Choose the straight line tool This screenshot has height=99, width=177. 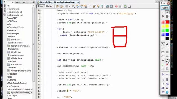[x=163, y=48]
